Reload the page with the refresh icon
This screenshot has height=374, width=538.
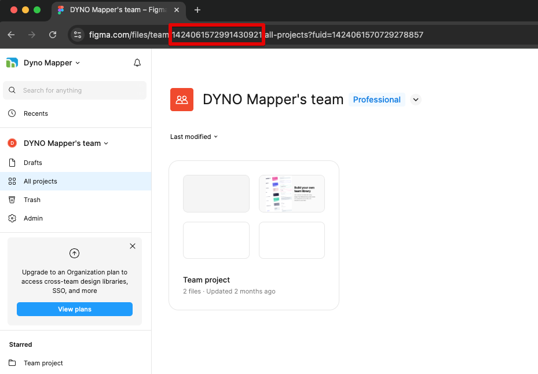53,35
